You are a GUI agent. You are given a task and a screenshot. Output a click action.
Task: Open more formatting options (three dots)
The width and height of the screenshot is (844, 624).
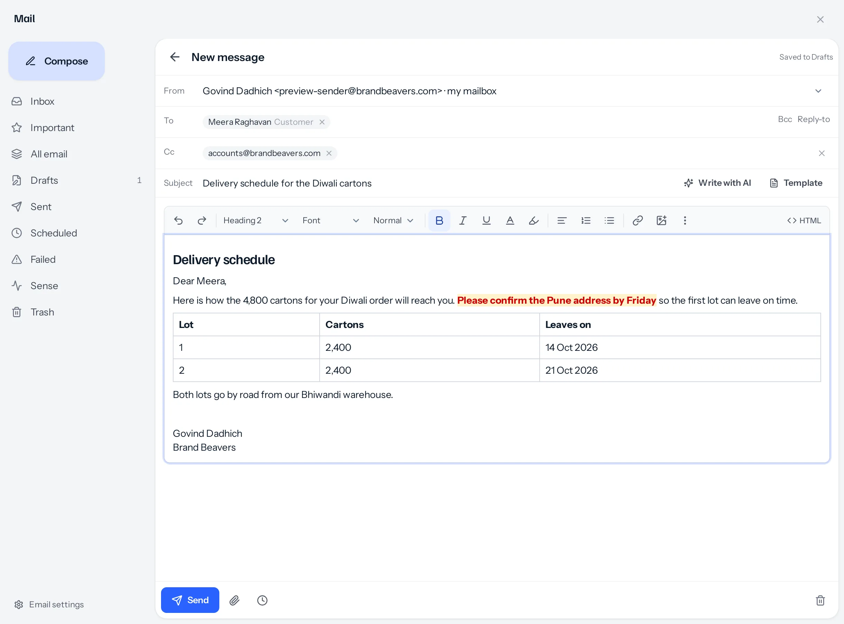(x=685, y=220)
